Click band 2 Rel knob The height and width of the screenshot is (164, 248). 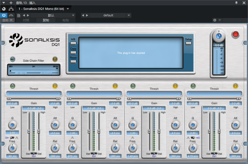click(x=115, y=148)
